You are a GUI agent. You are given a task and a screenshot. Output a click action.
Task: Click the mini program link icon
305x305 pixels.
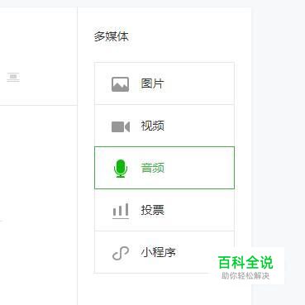(x=121, y=253)
